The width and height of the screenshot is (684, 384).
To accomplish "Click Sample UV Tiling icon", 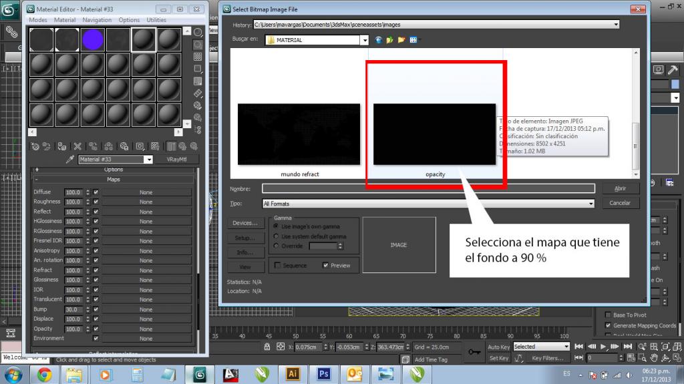I will coord(198,69).
